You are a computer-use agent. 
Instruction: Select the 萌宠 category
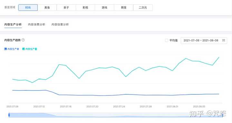coord(124,7)
